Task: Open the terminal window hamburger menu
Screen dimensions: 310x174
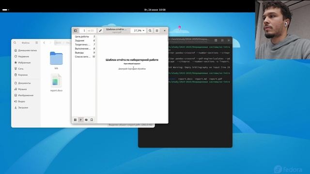Action: pyautogui.click(x=222, y=40)
